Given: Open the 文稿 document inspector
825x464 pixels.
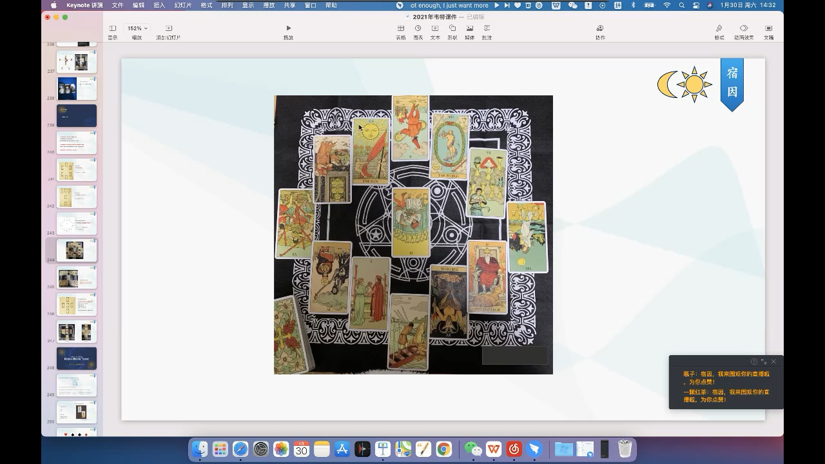Looking at the screenshot, I should tap(768, 32).
